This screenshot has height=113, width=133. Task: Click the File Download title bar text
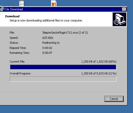click(x=14, y=9)
